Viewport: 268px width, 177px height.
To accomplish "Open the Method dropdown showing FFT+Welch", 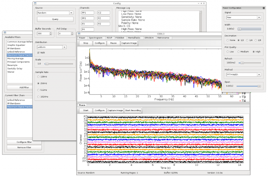I will 243,74.
